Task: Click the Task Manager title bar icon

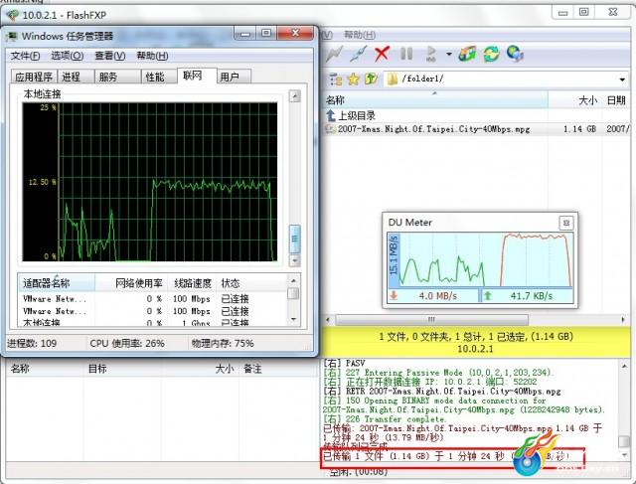Action: [x=12, y=36]
